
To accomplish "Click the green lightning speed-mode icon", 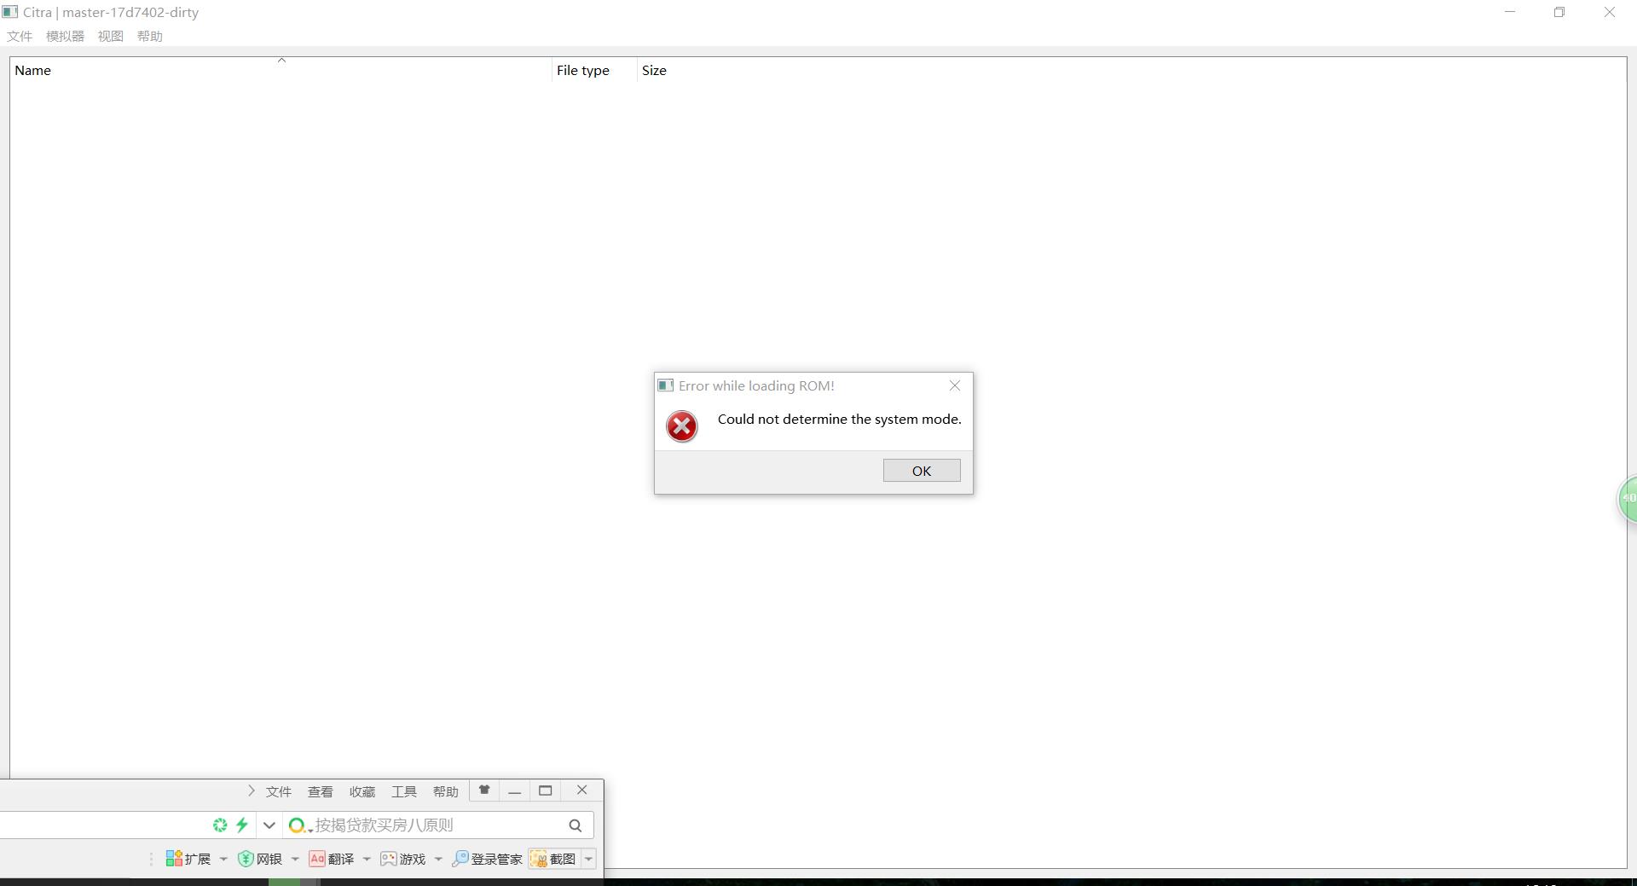I will click(x=242, y=825).
